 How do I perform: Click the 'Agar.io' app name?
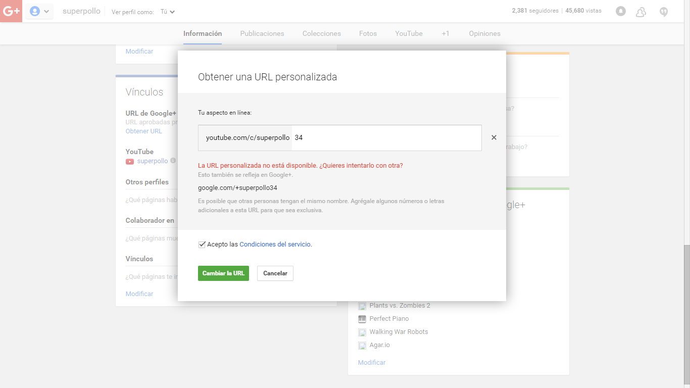point(380,345)
